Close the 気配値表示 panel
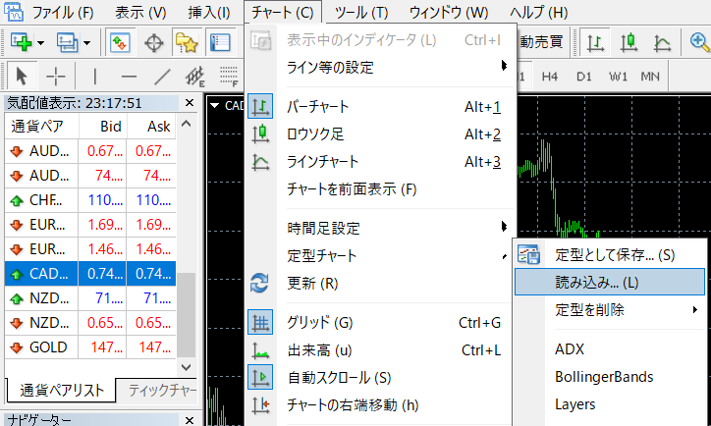 click(190, 103)
